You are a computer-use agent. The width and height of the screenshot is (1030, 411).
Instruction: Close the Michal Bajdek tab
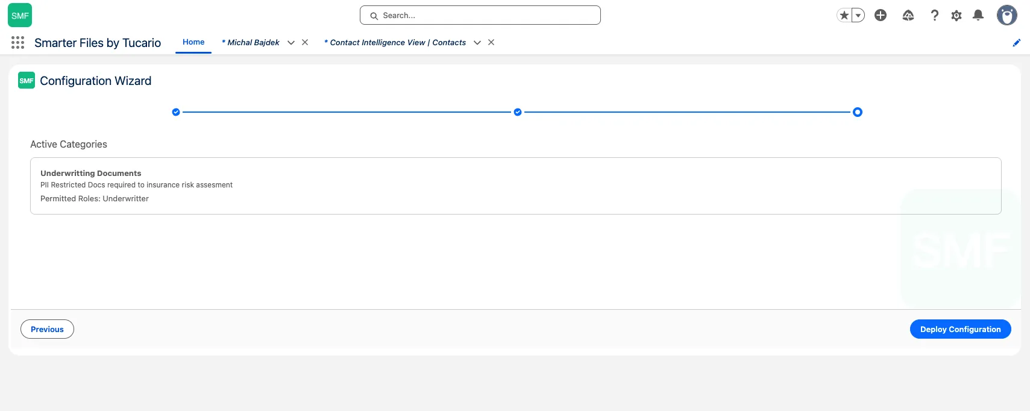pyautogui.click(x=305, y=42)
